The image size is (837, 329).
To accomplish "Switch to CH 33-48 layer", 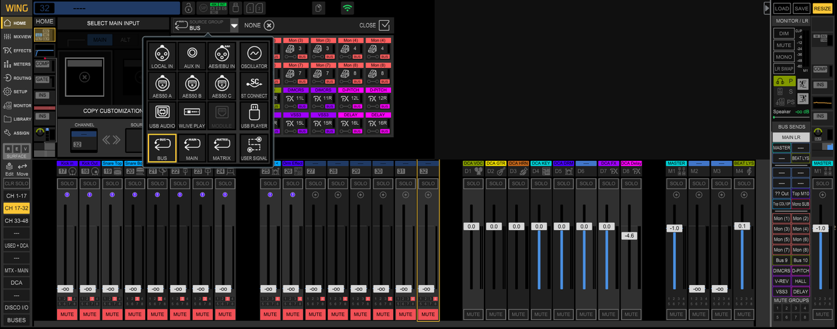I will pyautogui.click(x=16, y=220).
